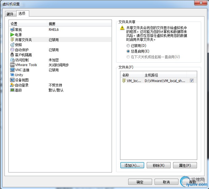The width and height of the screenshot is (209, 189).
Task: Select the 高级 row label
Action: [x=18, y=90]
